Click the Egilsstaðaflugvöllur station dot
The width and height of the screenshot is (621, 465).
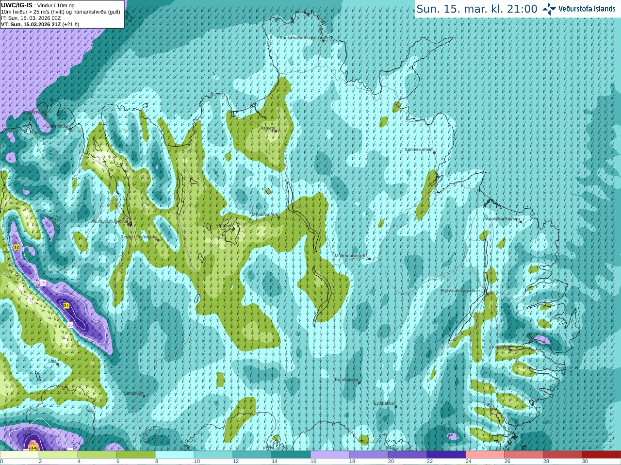coord(487,294)
